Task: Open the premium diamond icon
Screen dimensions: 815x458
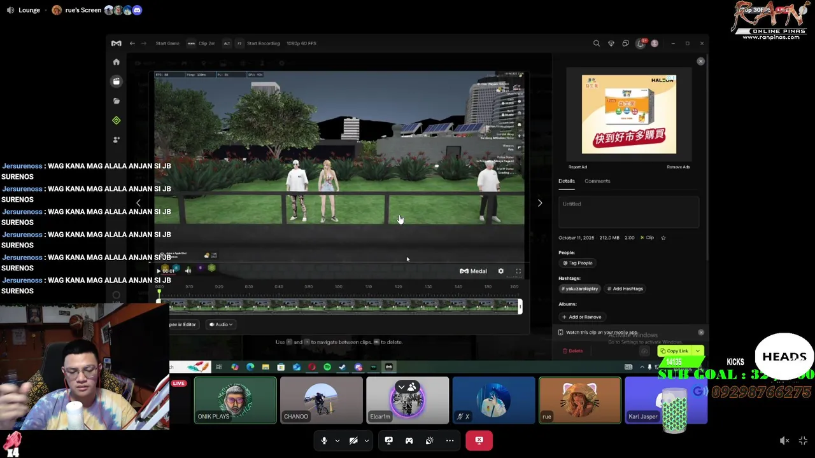Action: (x=611, y=43)
